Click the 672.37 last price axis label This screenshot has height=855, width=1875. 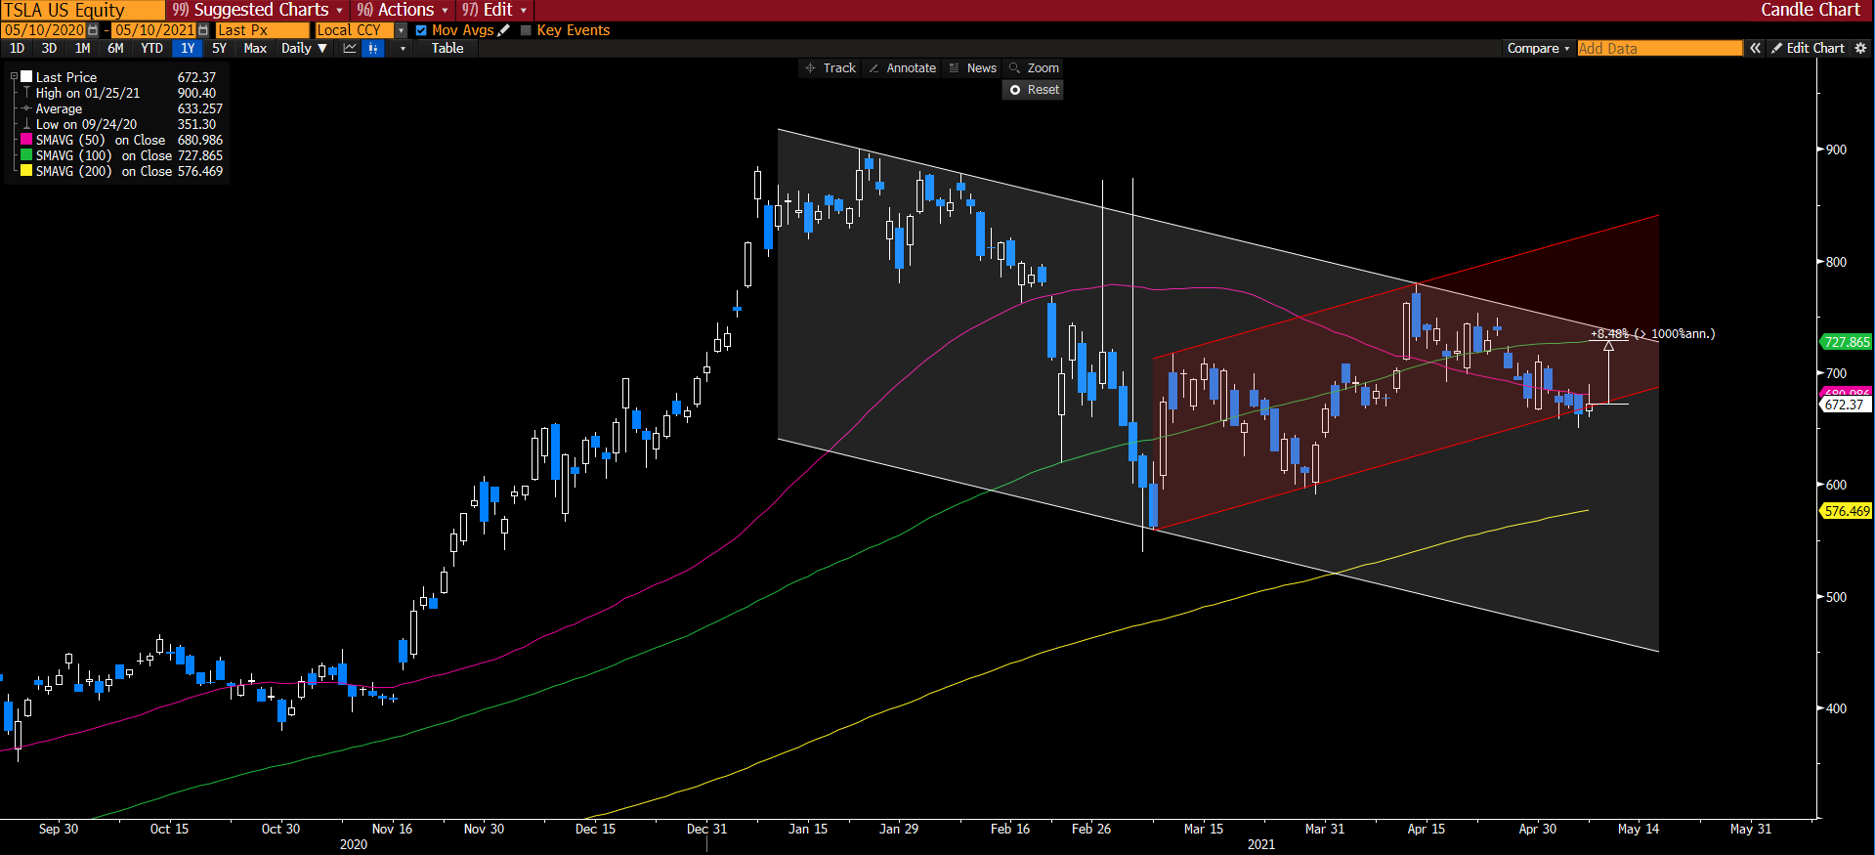point(1845,405)
